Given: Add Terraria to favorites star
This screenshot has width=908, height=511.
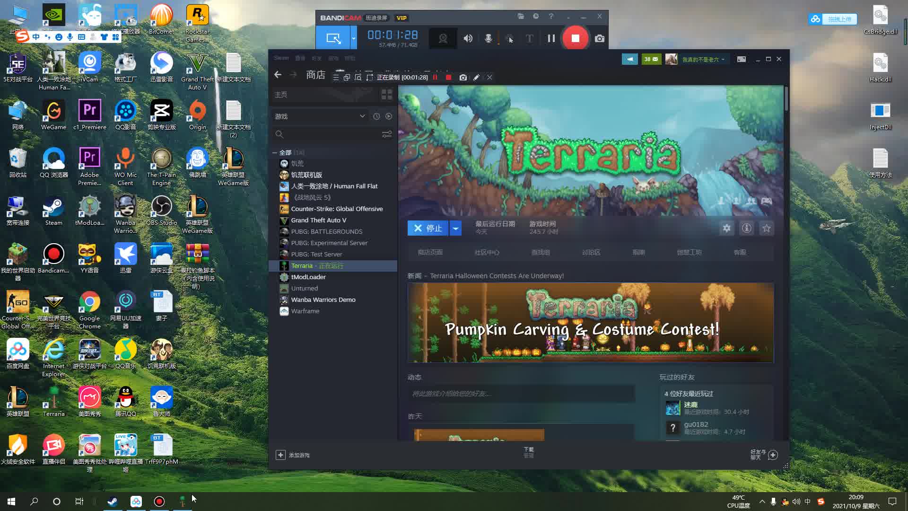Looking at the screenshot, I should (x=766, y=229).
